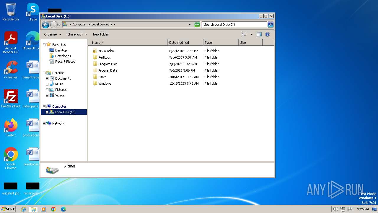Open the Acrobat Reader DC desktop icon
The image size is (378, 213).
point(11,43)
